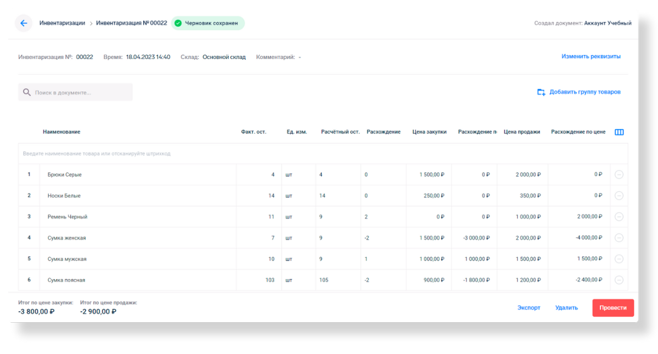Select the Сумка поясная product name
The height and width of the screenshot is (354, 658).
point(66,280)
